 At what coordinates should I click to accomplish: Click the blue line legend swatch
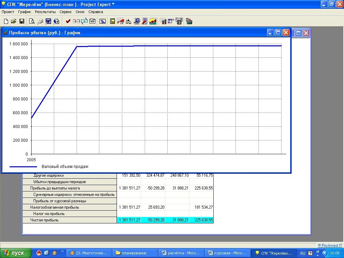click(23, 167)
